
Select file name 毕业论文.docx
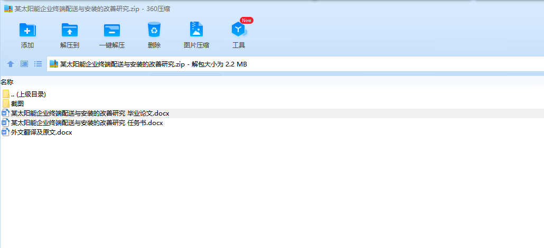90,113
